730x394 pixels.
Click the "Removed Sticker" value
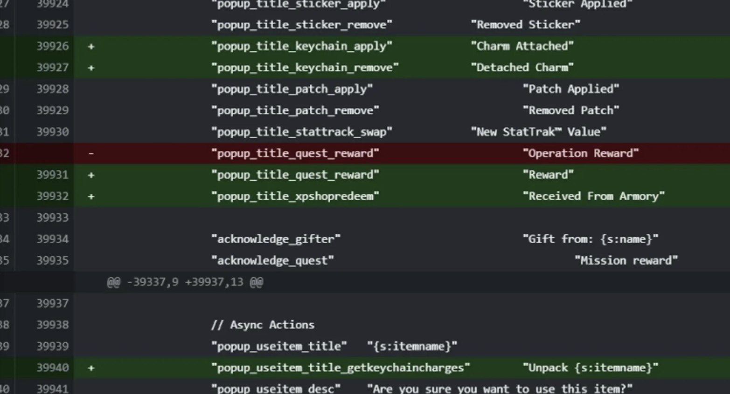coord(526,25)
